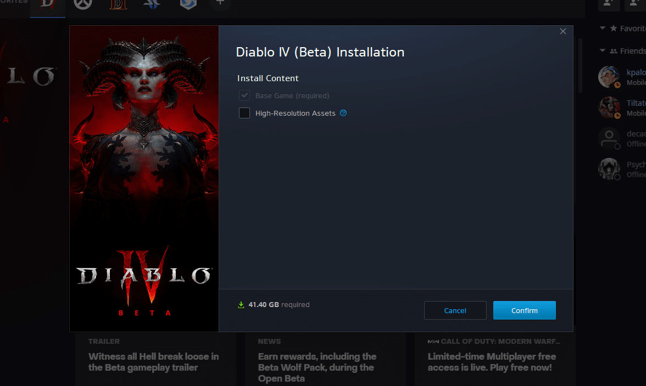The height and width of the screenshot is (386, 646).
Task: Select friend kpalo's avatar
Action: point(609,77)
